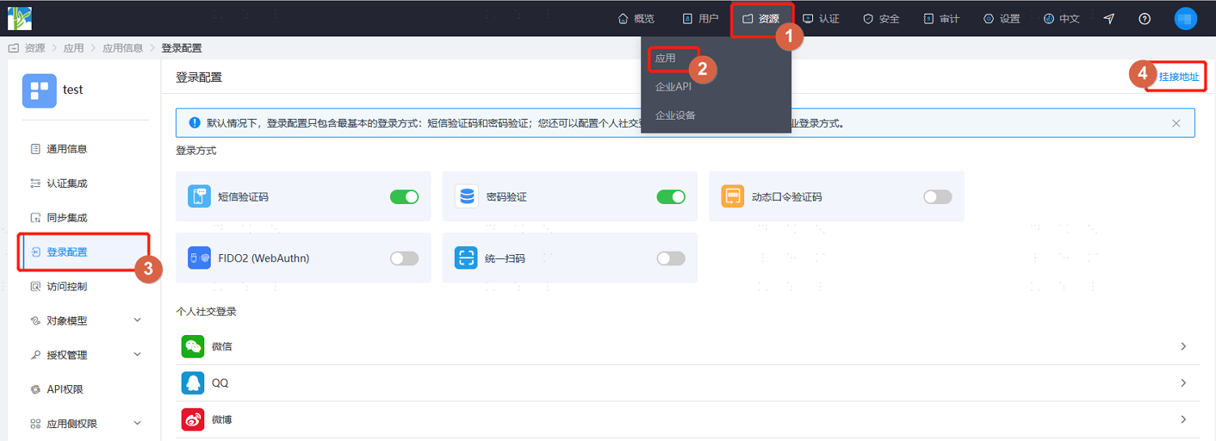Click the logo in the top left corner
The width and height of the screenshot is (1216, 441).
click(x=19, y=18)
